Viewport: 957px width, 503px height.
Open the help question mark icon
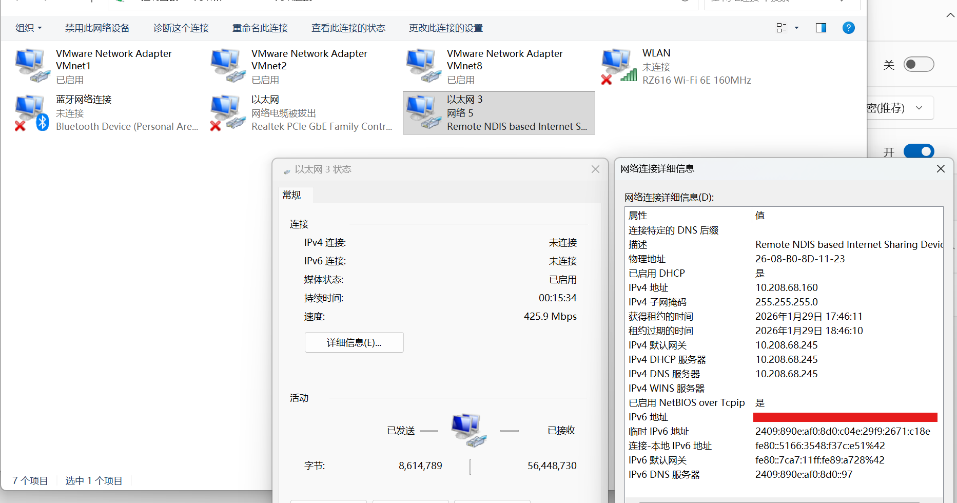[x=848, y=28]
